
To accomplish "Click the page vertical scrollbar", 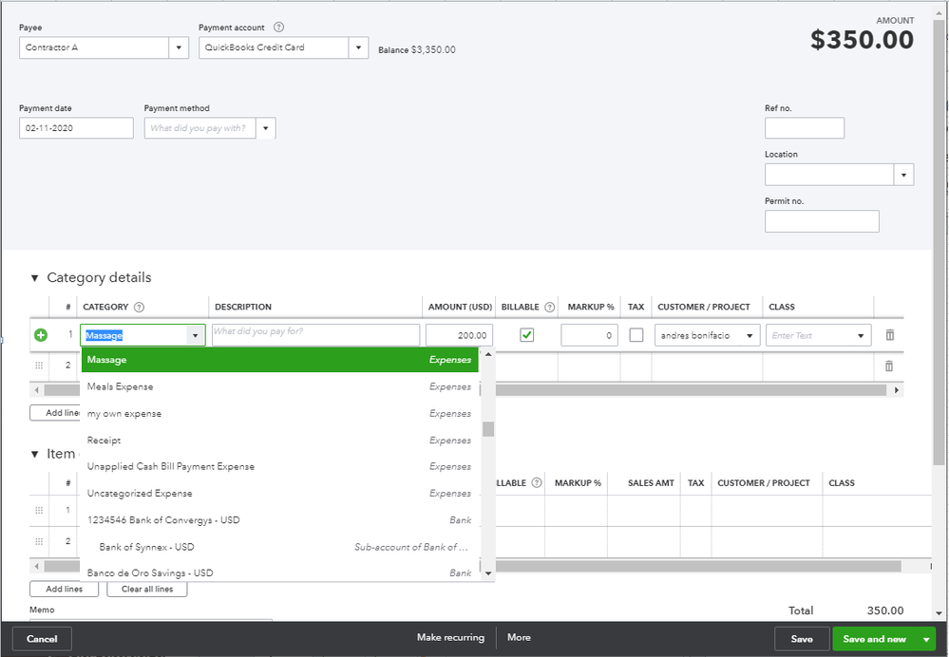I will tap(939, 242).
